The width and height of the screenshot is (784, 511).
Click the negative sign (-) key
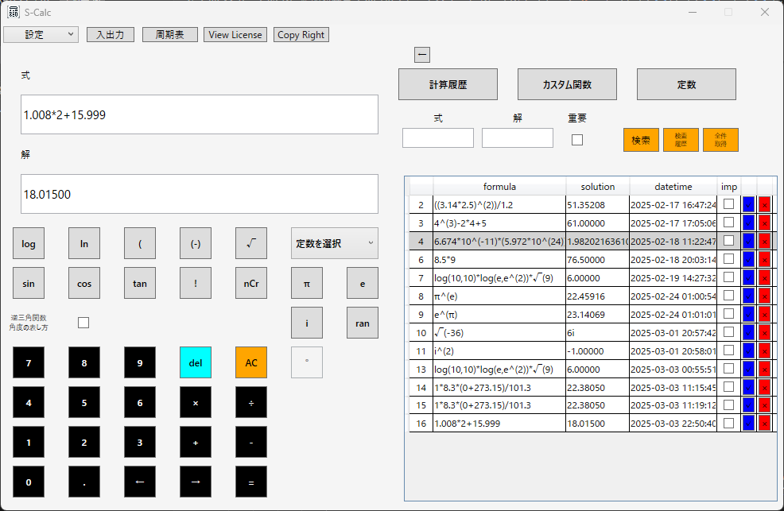(196, 243)
